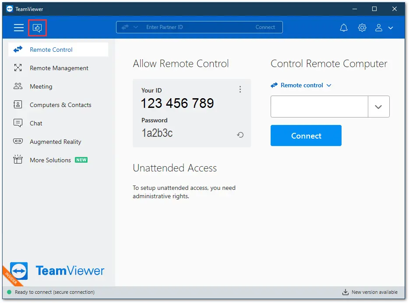This screenshot has width=409, height=303.
Task: Click the top bar Connect button
Action: [265, 27]
